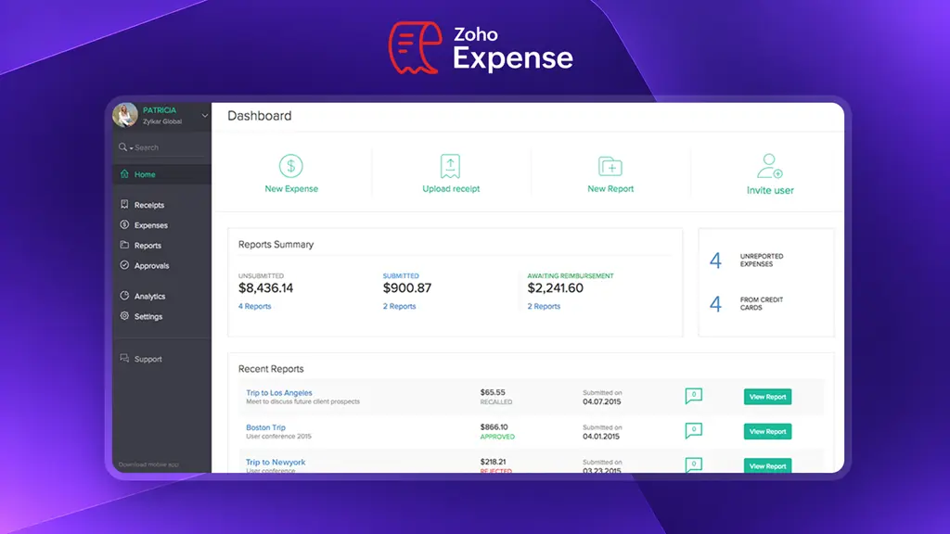Click the $65.55 recalled amount
950x534 pixels.
coord(493,392)
